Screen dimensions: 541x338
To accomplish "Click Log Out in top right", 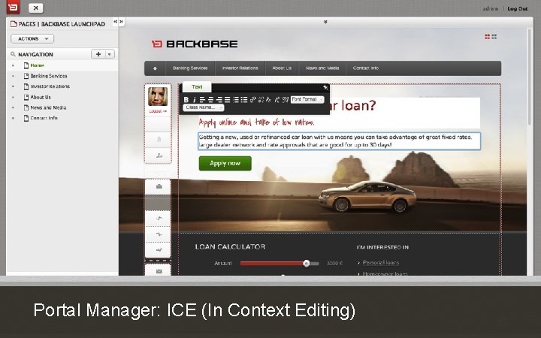I will 518,8.
